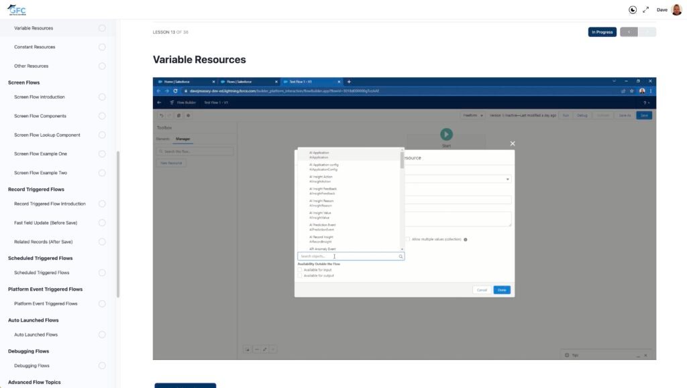The height and width of the screenshot is (388, 687).
Task: Click the GFC logo in the header
Action: point(17,9)
